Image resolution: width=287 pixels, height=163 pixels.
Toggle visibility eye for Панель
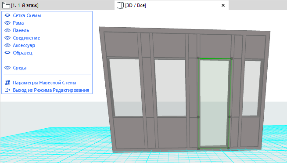click(7, 30)
